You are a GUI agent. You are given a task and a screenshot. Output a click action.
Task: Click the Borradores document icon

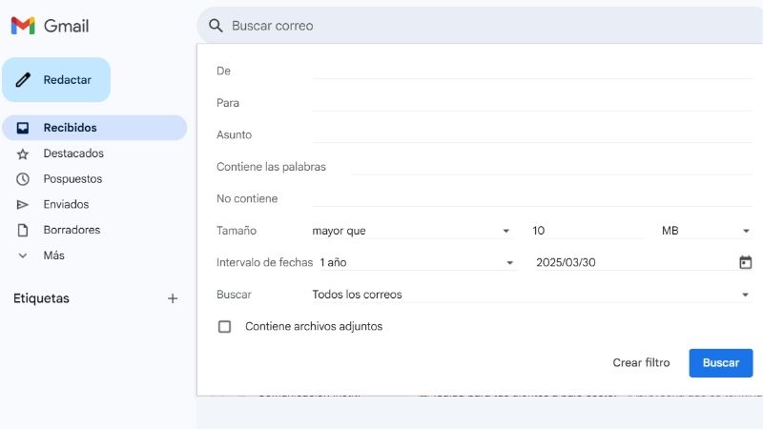tap(22, 230)
